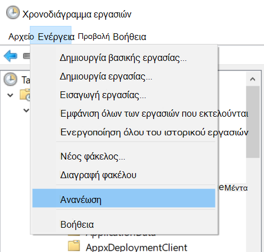Viewport: 264px width, 252px height.
Task: Select Εισαγωγή εργασίας... entry
Action: click(x=124, y=95)
